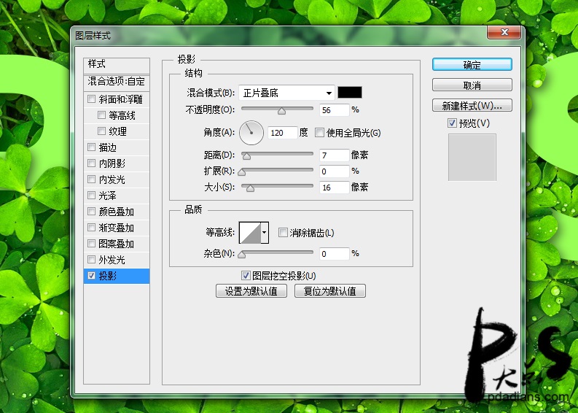Click the 大小 slider handle
578x413 pixels.
coord(250,188)
